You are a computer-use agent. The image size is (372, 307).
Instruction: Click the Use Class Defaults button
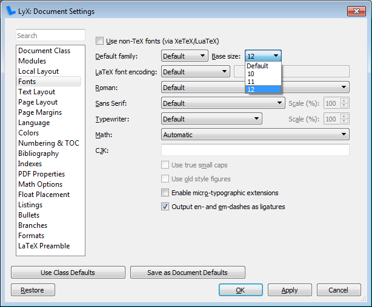point(68,273)
